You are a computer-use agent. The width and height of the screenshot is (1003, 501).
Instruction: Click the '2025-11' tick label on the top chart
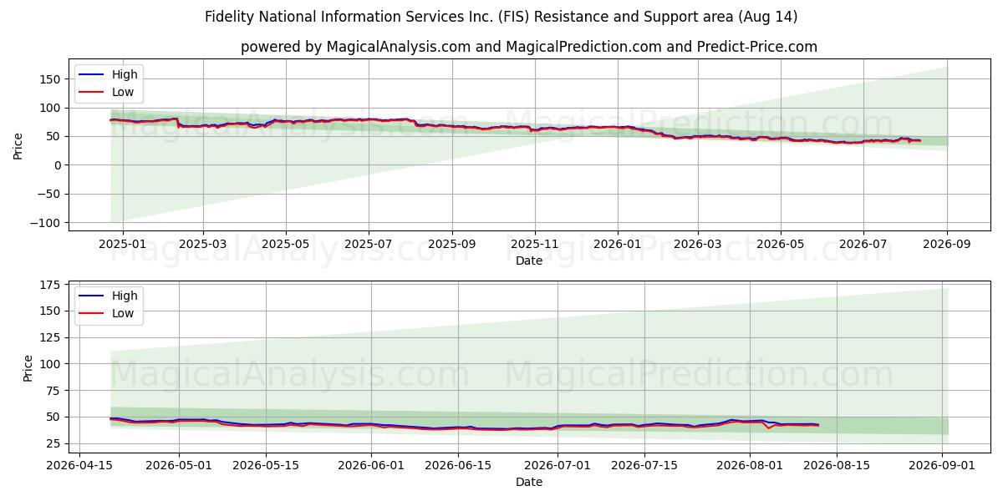[x=534, y=245]
